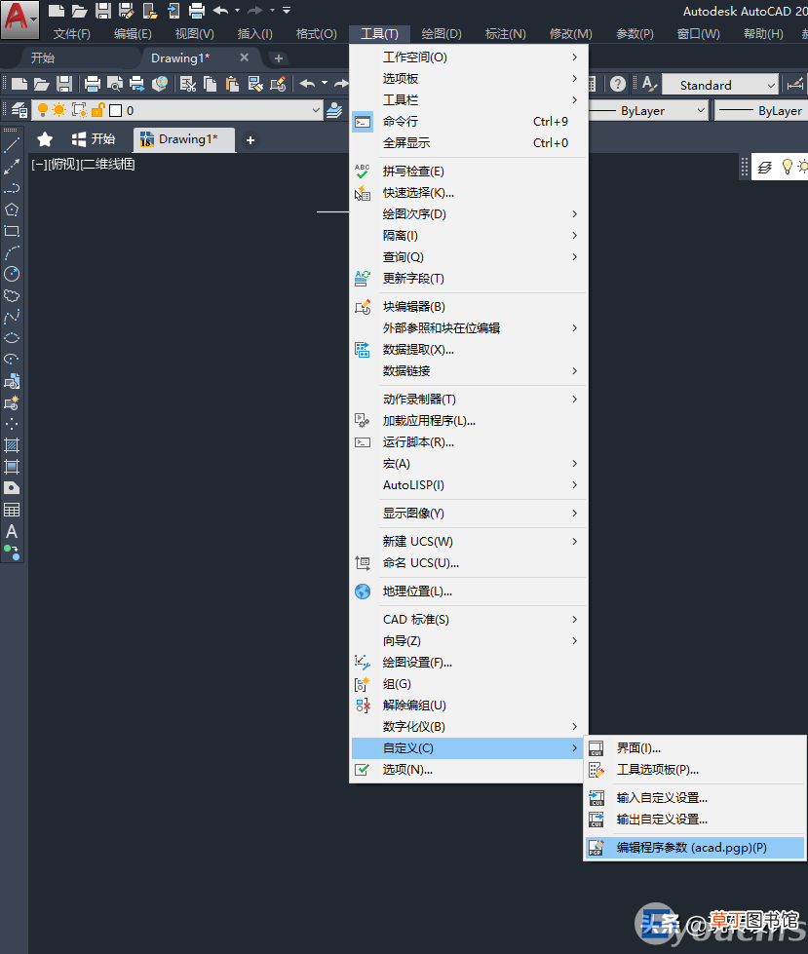The image size is (808, 954).
Task: Close the upper Drawing1* tab
Action: 245,57
